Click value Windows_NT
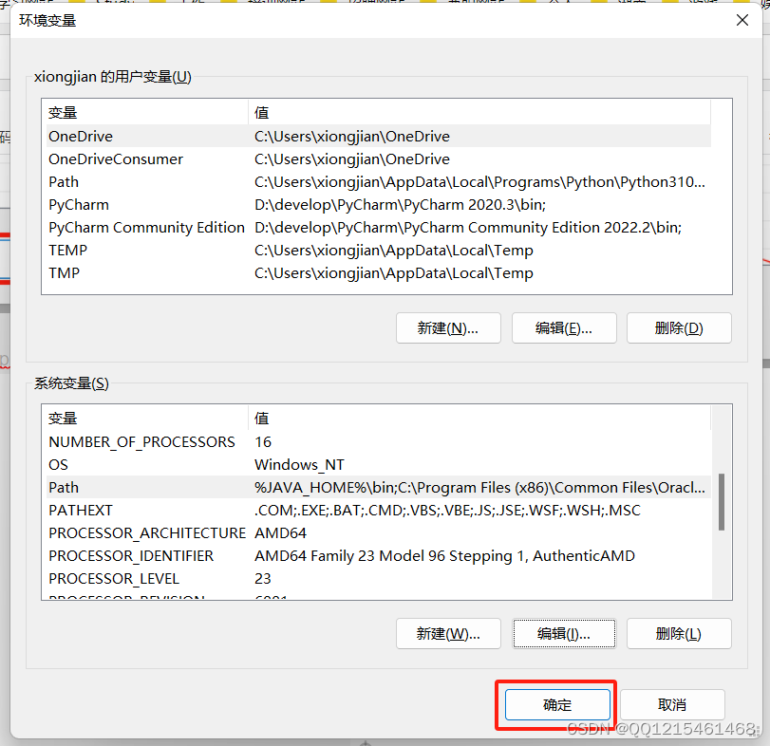770x746 pixels. coord(299,464)
